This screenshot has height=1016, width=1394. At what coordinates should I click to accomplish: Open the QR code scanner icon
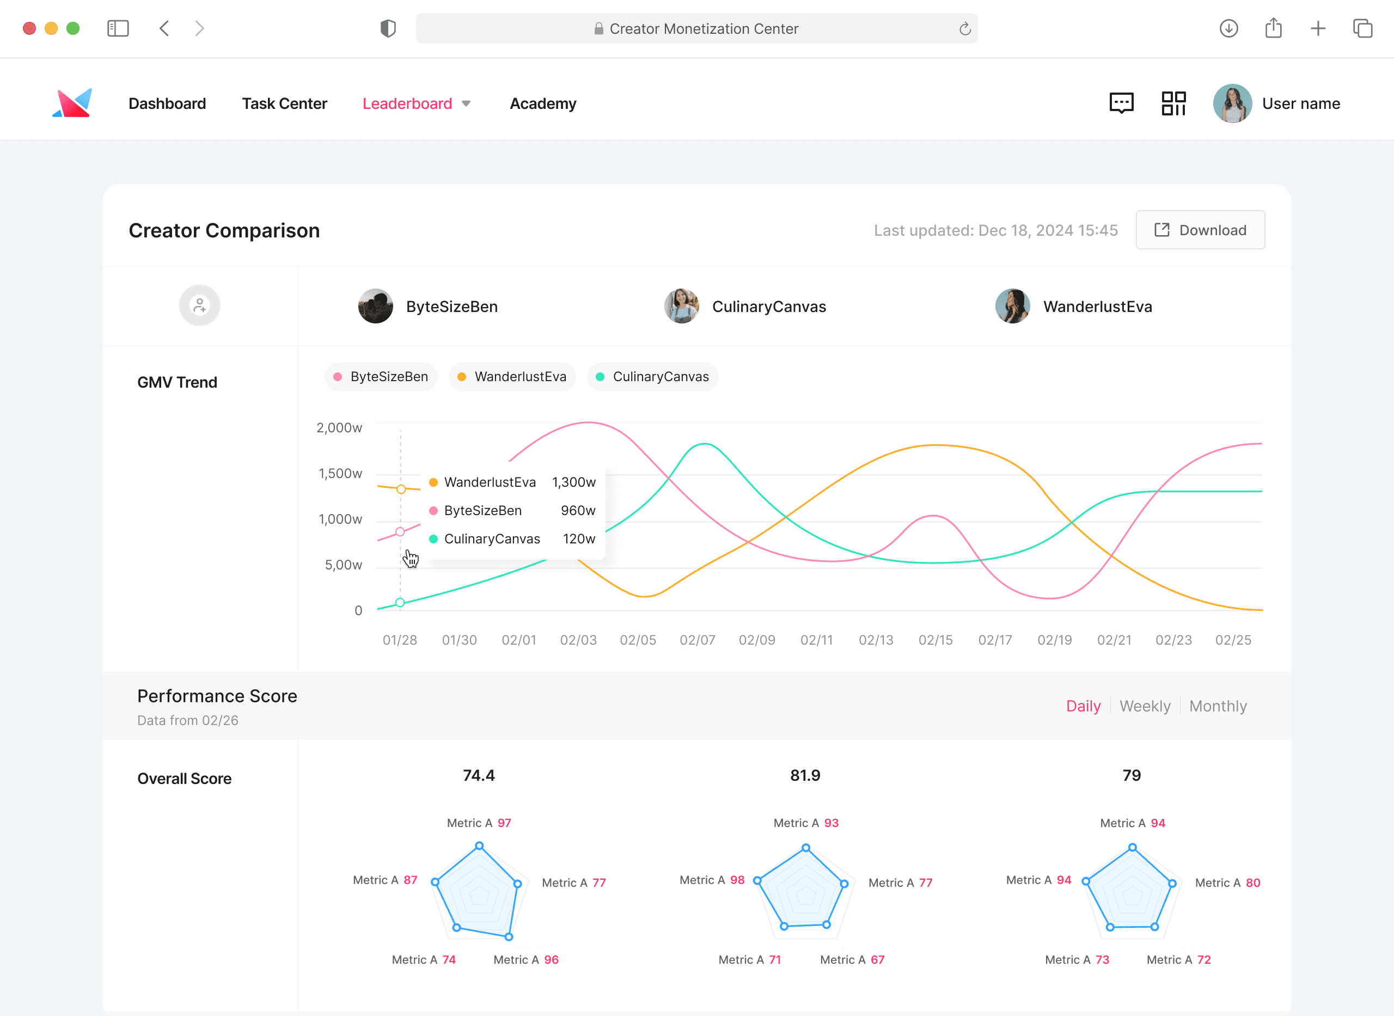pos(1173,103)
